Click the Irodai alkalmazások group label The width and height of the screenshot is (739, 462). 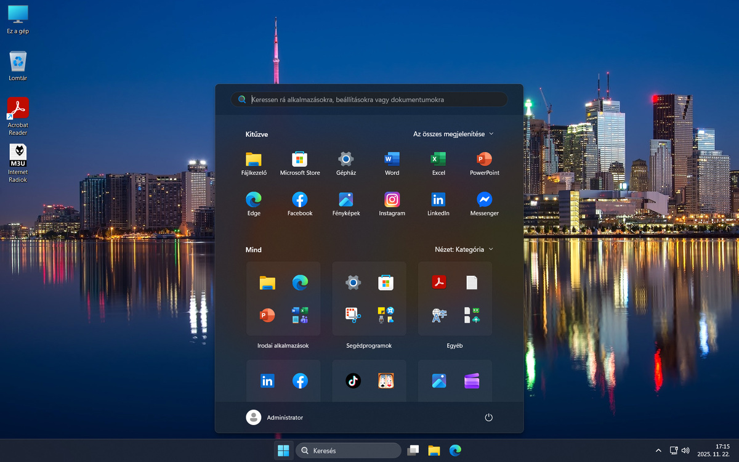coord(283,346)
